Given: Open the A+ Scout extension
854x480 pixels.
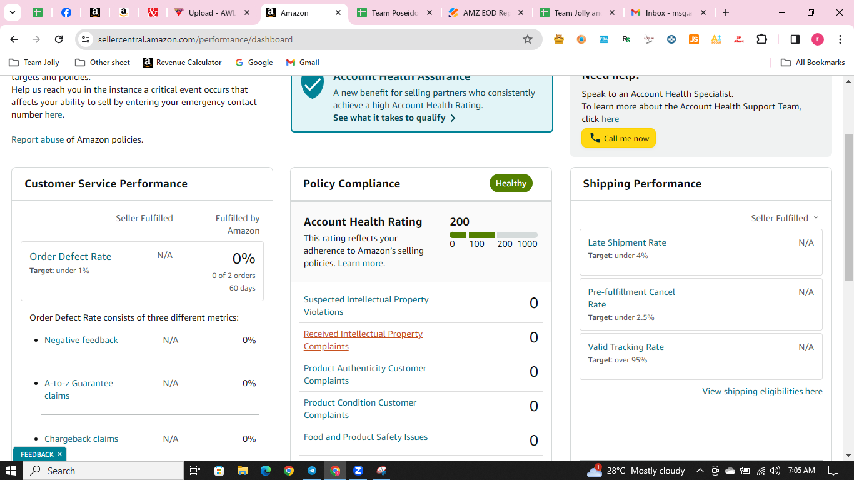Looking at the screenshot, I should click(716, 39).
